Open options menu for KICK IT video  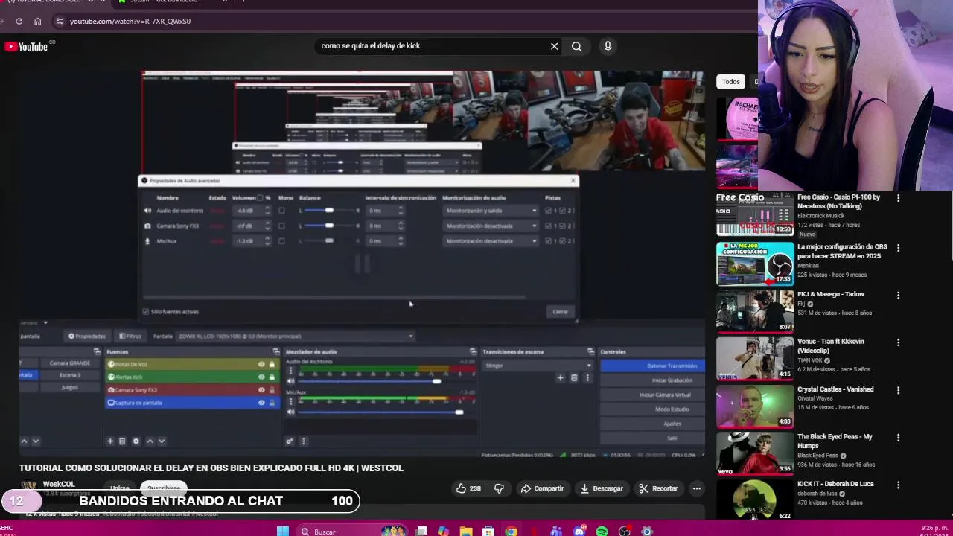click(898, 485)
